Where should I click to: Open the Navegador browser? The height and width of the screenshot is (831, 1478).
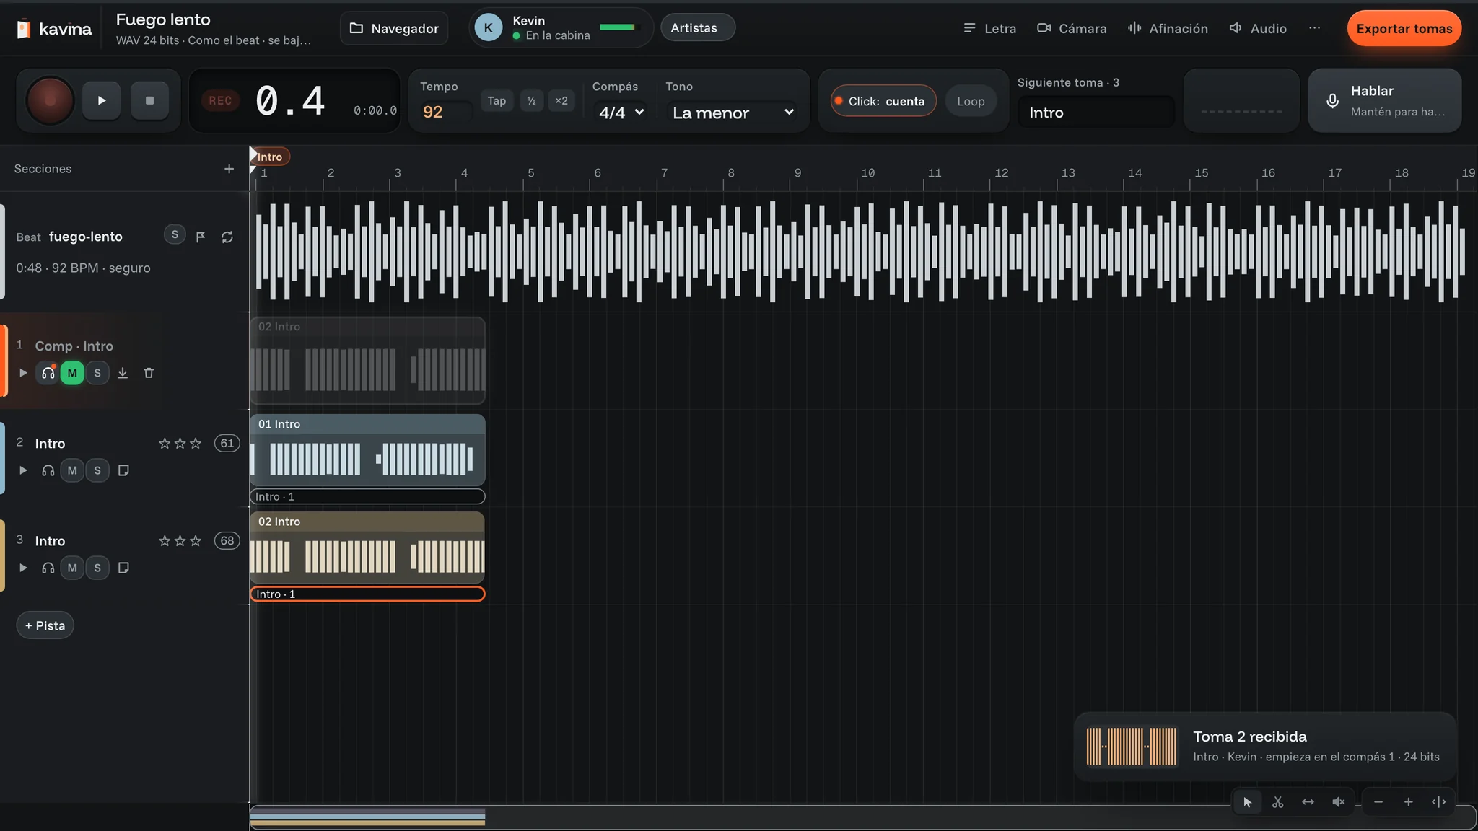click(x=394, y=28)
